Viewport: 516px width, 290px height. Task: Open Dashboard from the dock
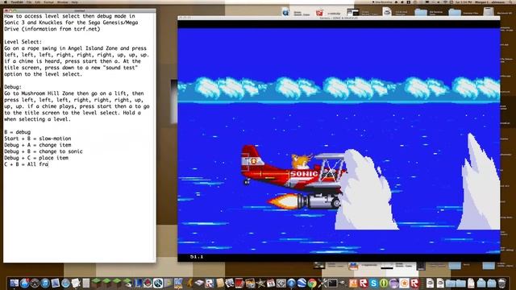pos(35,283)
